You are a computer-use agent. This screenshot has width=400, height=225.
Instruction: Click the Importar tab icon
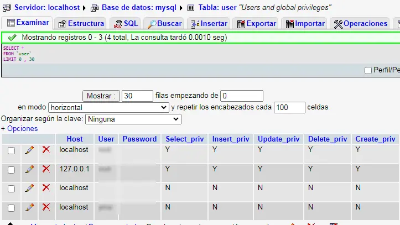click(x=290, y=24)
